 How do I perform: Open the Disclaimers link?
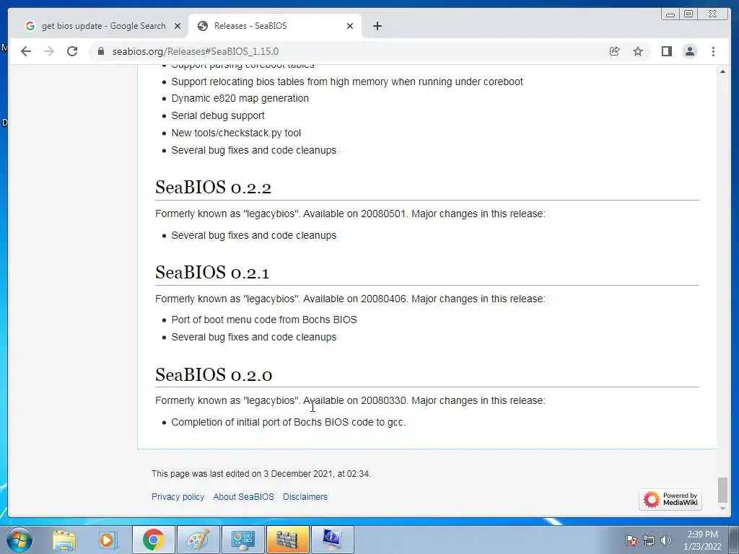click(x=305, y=496)
